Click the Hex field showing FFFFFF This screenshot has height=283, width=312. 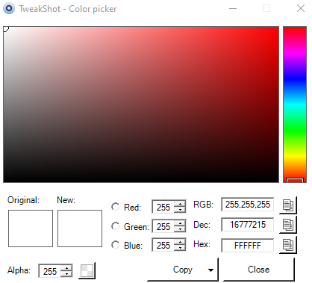click(248, 246)
